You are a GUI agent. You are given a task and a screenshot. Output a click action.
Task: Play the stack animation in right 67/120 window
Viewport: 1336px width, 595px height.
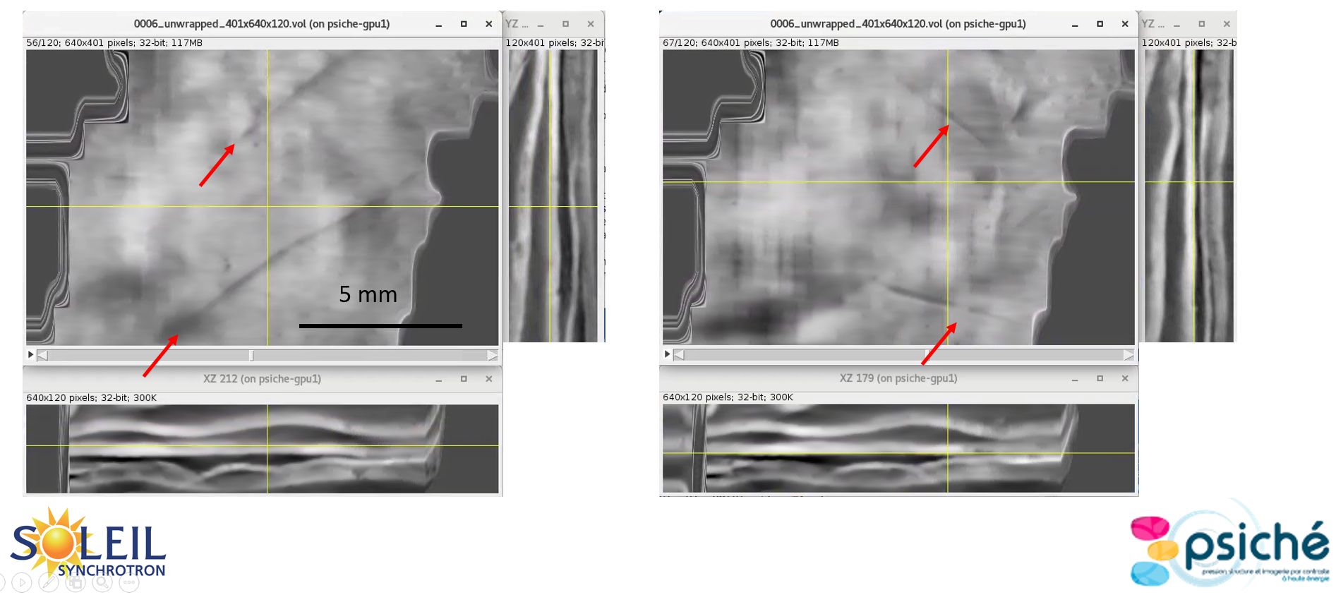tap(667, 354)
